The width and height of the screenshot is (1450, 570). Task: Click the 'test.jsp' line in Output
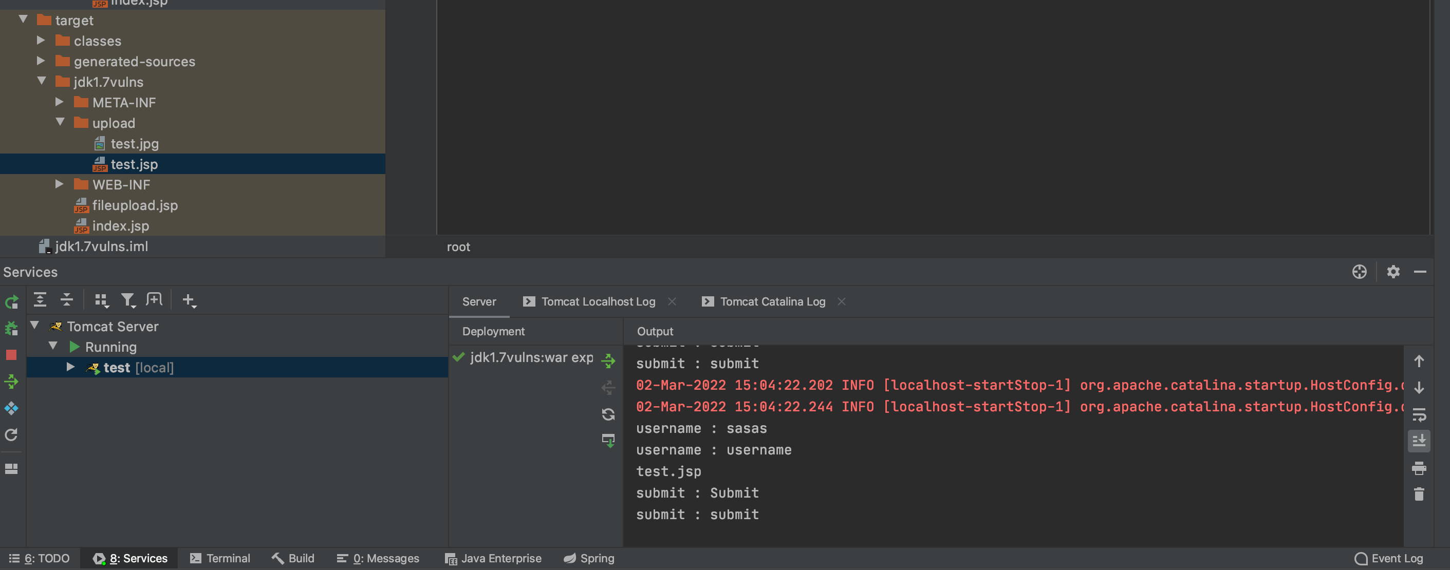pos(668,471)
